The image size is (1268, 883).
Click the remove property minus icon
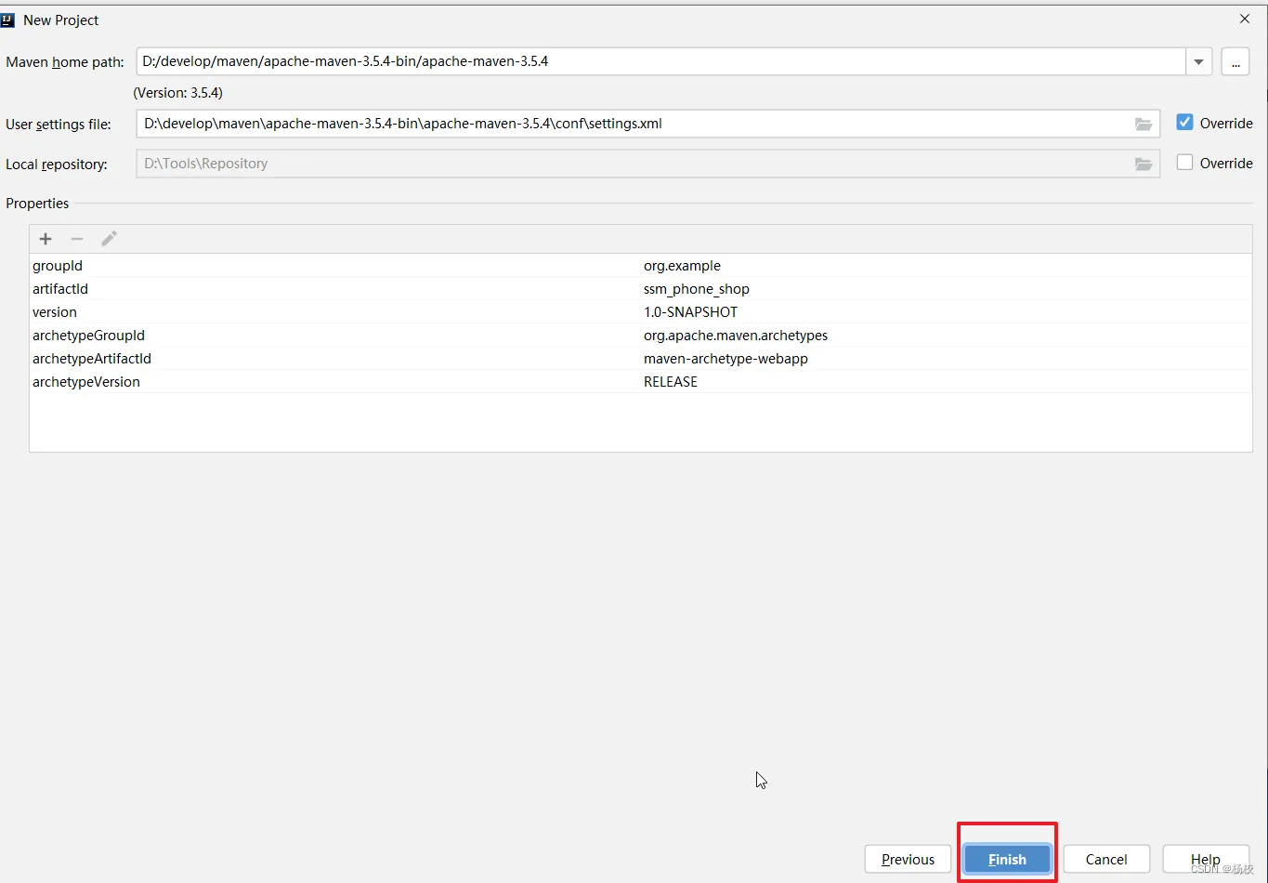pos(77,239)
